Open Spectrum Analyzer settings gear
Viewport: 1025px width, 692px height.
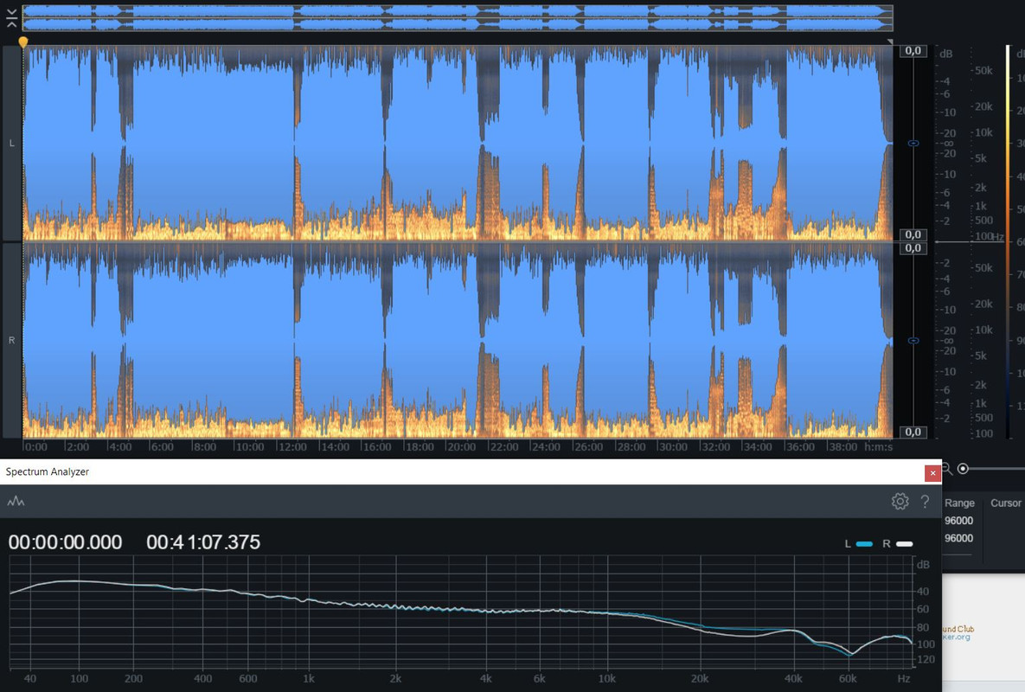(900, 501)
